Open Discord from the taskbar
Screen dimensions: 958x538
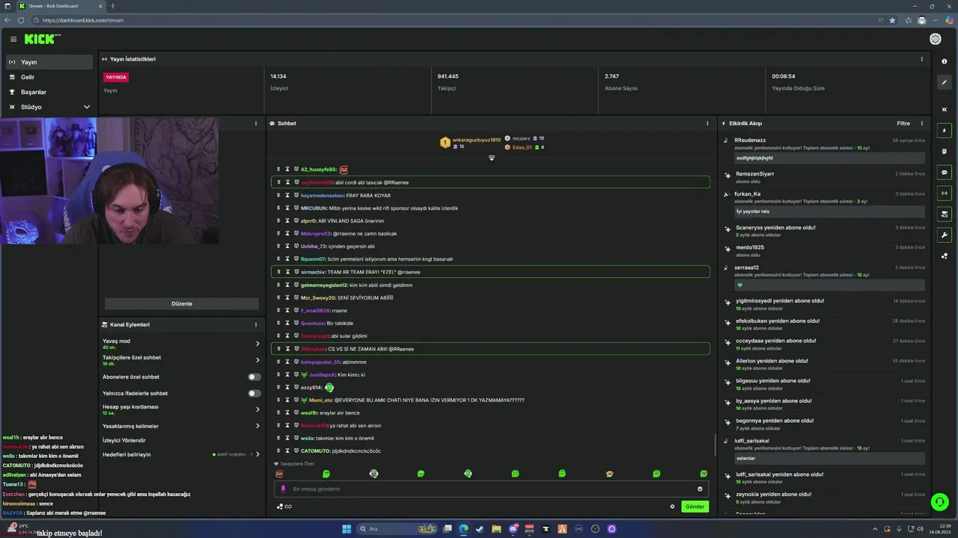pos(513,529)
